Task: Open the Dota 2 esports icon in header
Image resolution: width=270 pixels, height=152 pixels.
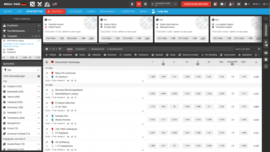Action: pos(32,4)
